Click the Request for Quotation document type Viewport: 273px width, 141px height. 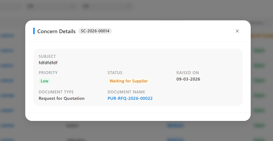[61, 98]
